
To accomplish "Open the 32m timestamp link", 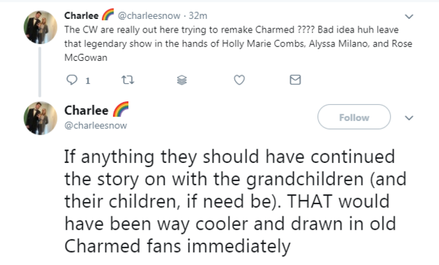I will tap(198, 16).
